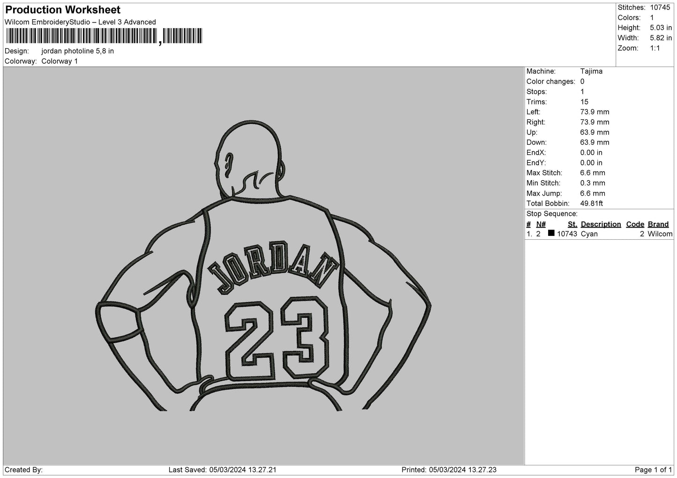
Task: Click the Up value 63.9 mm
Action: click(x=595, y=132)
